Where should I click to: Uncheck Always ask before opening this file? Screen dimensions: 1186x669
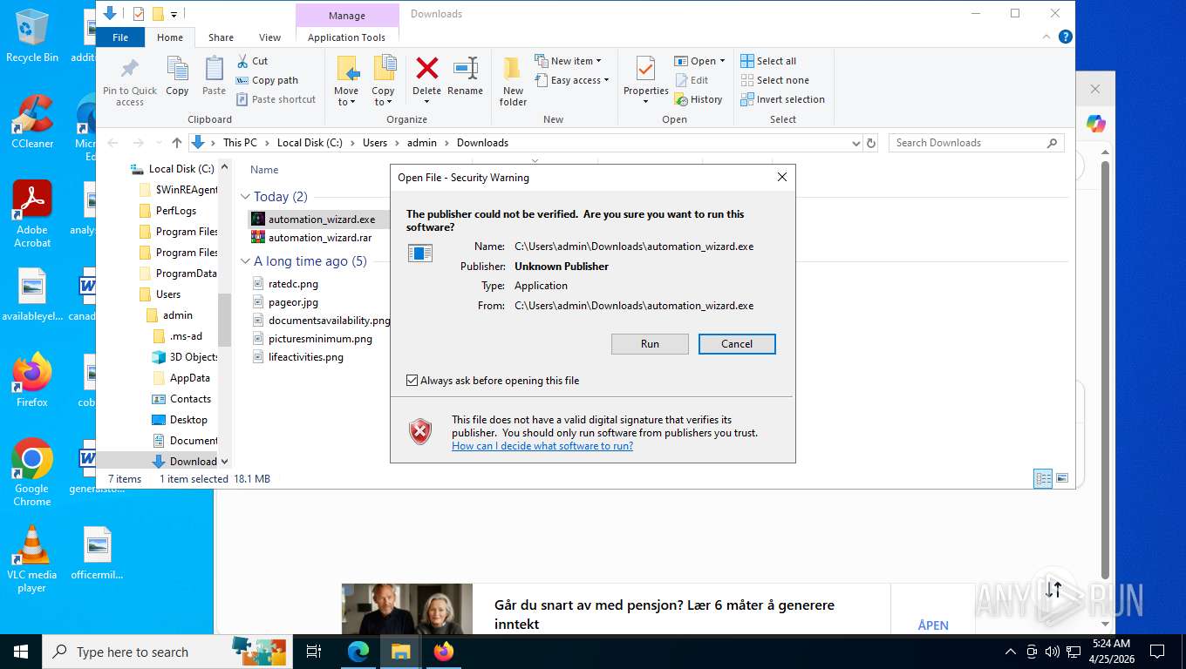pos(412,381)
